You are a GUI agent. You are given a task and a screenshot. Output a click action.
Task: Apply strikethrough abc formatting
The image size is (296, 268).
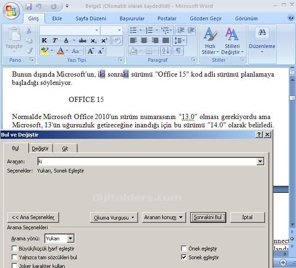83,41
